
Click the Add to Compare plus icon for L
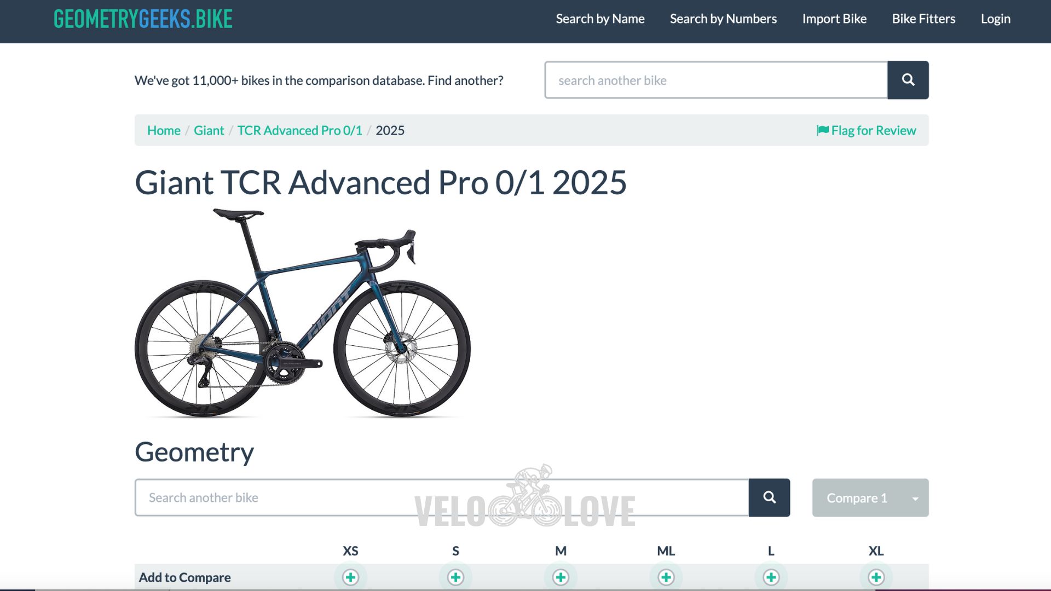coord(772,577)
